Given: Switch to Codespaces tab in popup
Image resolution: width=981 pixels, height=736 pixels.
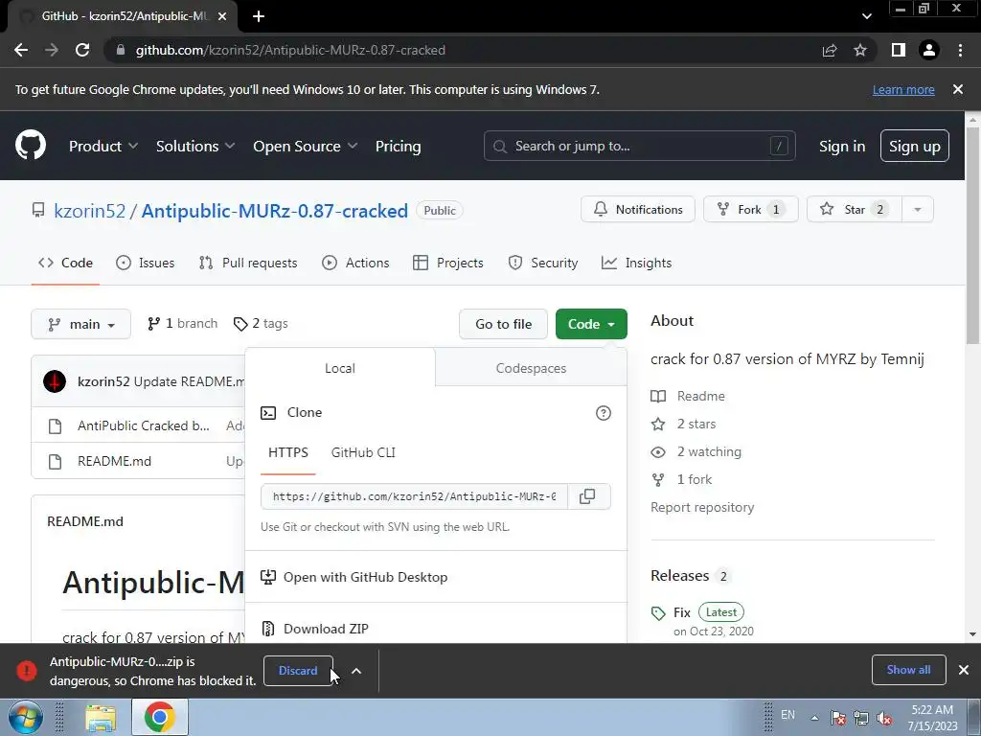Looking at the screenshot, I should (531, 369).
